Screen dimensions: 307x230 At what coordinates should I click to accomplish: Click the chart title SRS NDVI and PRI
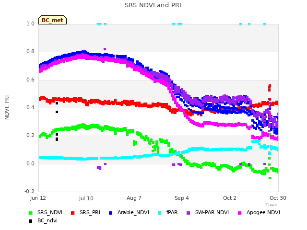153,5
